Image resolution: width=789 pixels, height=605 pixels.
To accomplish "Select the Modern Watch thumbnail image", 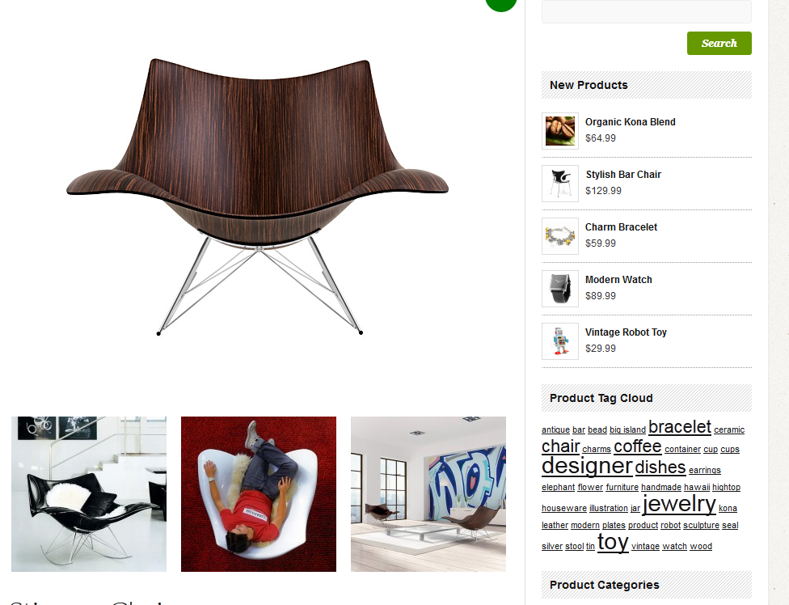I will pos(560,289).
